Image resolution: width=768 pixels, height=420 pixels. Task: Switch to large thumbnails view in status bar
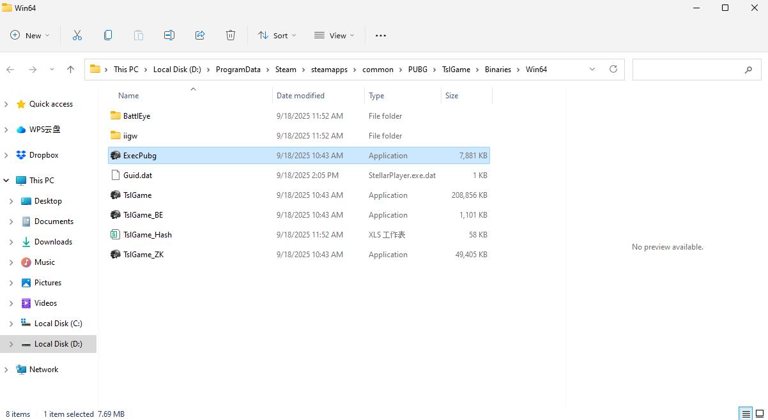(x=760, y=414)
